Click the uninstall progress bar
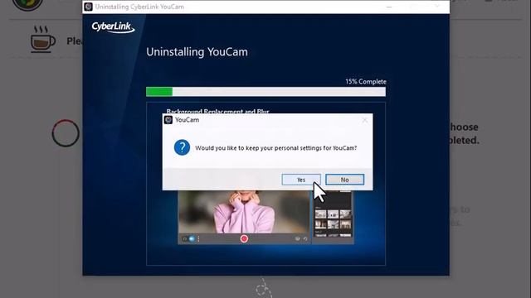 click(265, 92)
